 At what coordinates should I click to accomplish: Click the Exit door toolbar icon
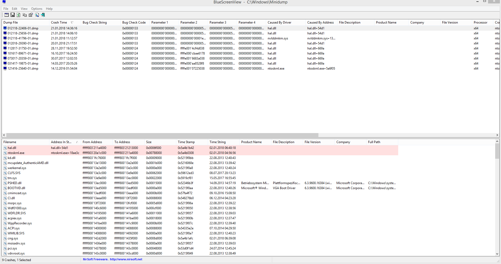43,15
